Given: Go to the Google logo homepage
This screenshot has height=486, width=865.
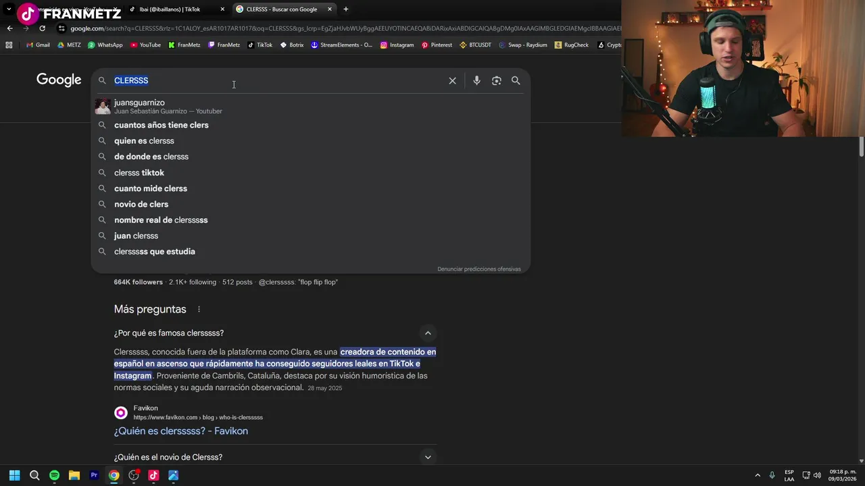Looking at the screenshot, I should coord(59,80).
